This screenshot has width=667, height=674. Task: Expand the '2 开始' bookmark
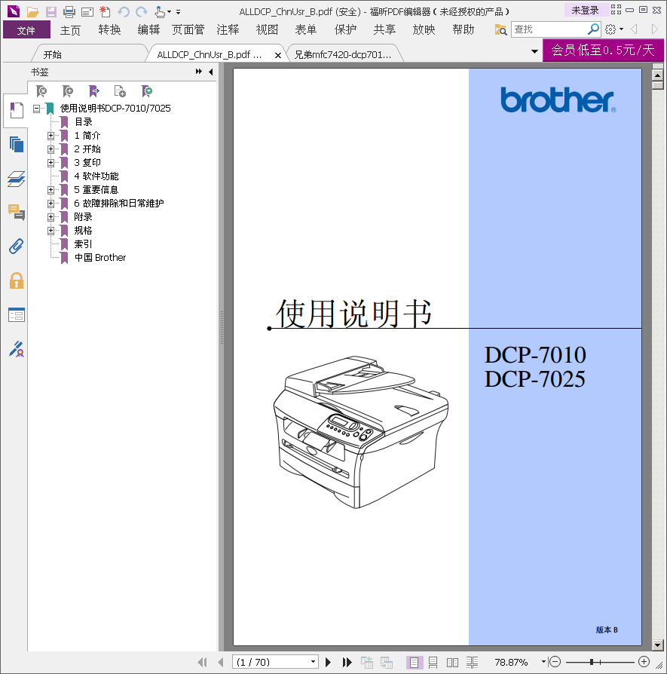coord(50,149)
